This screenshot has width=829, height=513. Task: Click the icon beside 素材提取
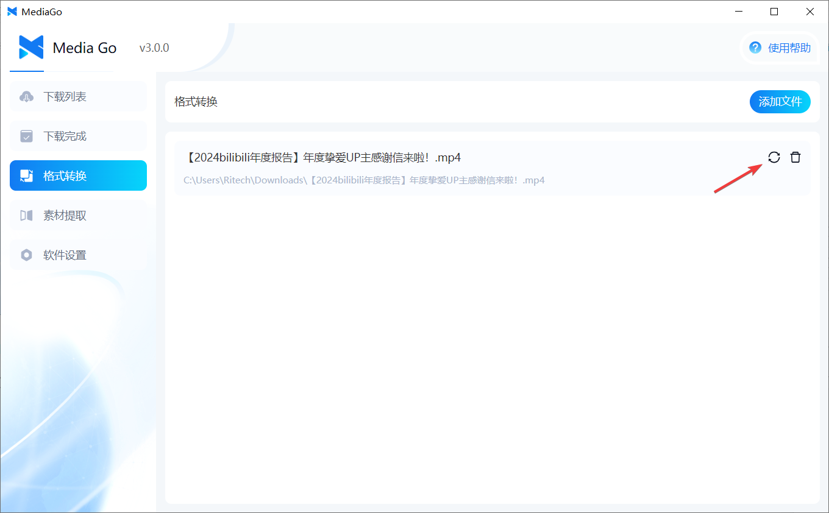26,216
